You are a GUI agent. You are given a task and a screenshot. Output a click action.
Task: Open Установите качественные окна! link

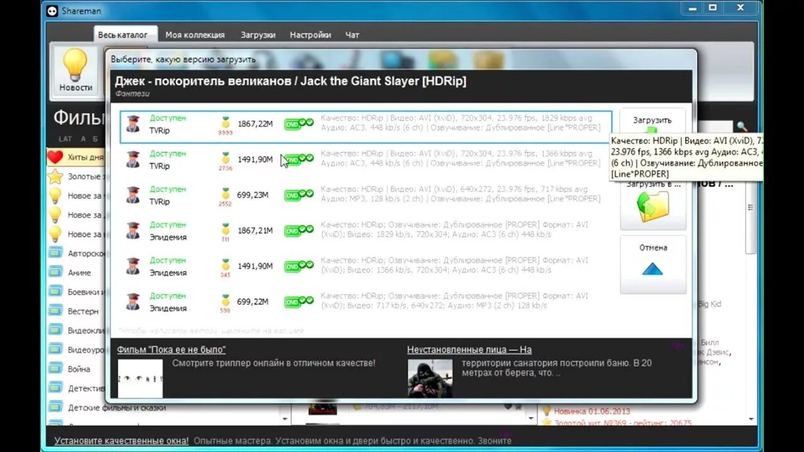(121, 441)
